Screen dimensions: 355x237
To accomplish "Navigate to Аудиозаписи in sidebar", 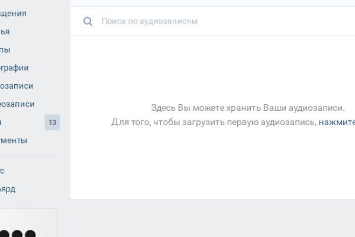I will 17,86.
